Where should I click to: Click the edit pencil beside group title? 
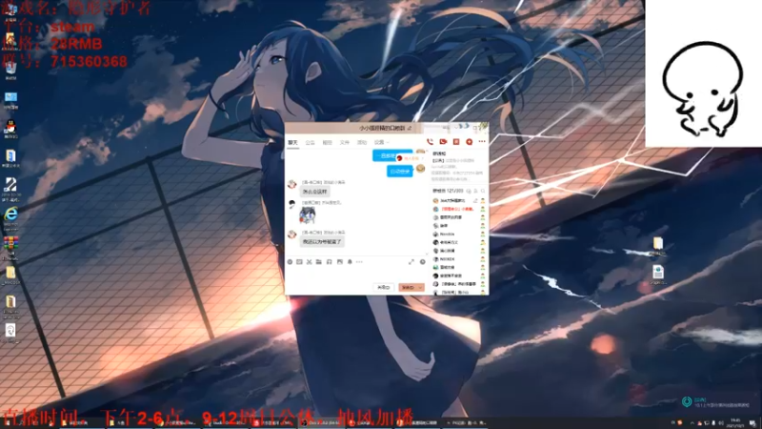410,128
